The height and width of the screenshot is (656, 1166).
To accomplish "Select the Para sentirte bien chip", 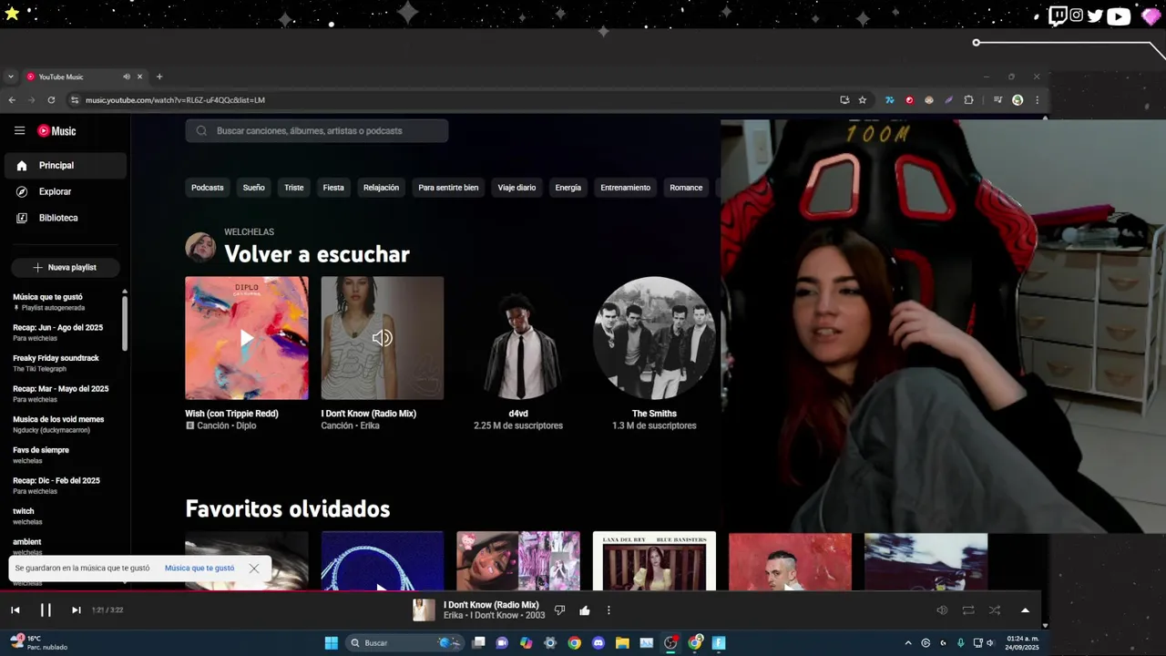I will click(448, 188).
